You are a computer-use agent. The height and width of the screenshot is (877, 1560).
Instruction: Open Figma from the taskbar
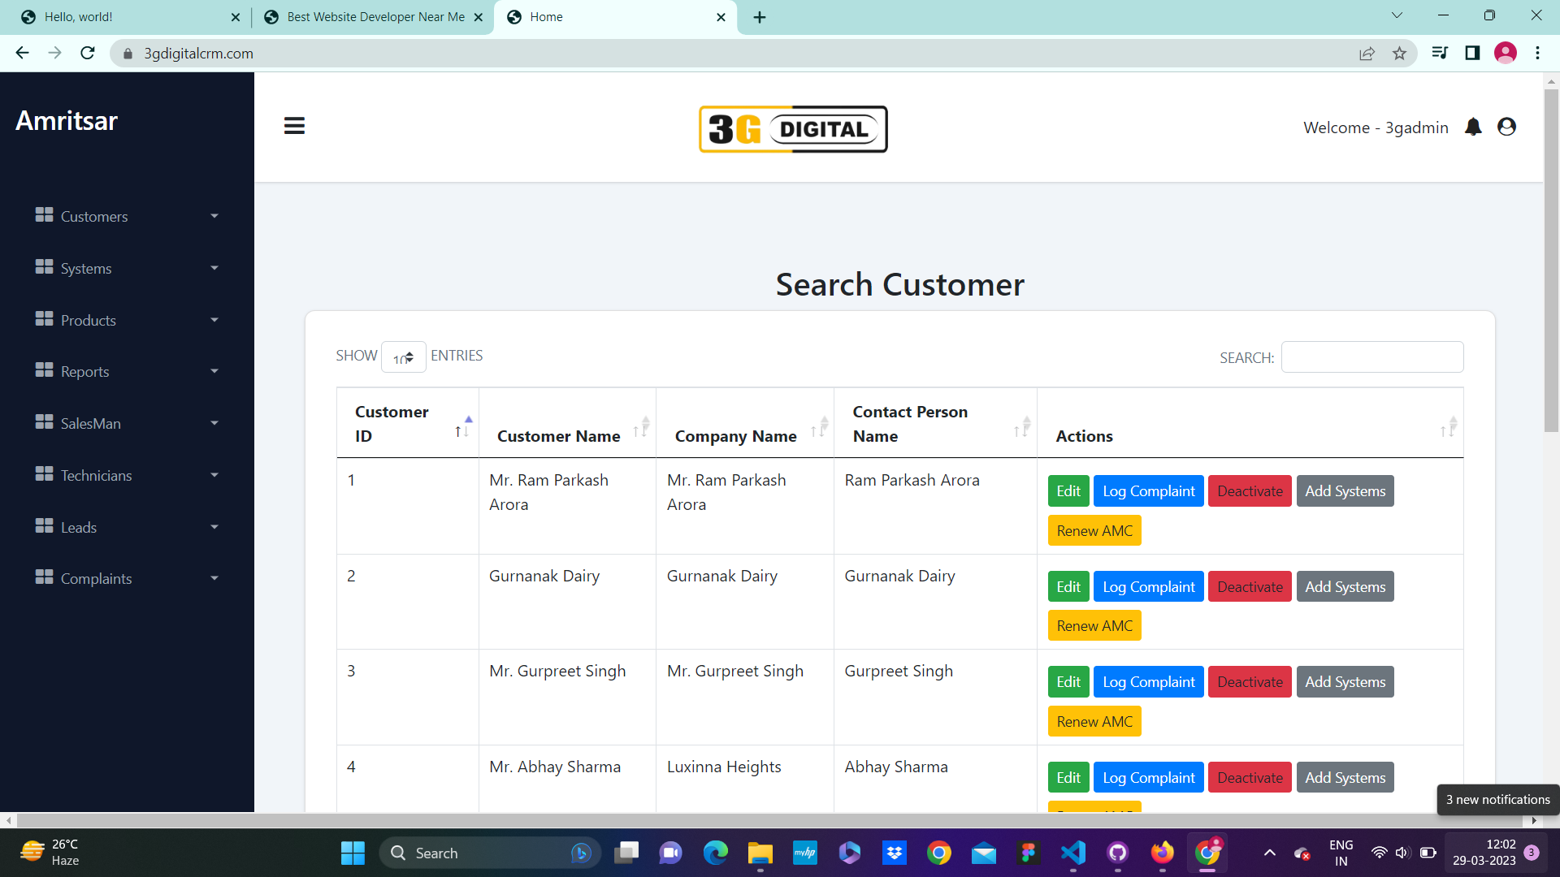point(1029,853)
